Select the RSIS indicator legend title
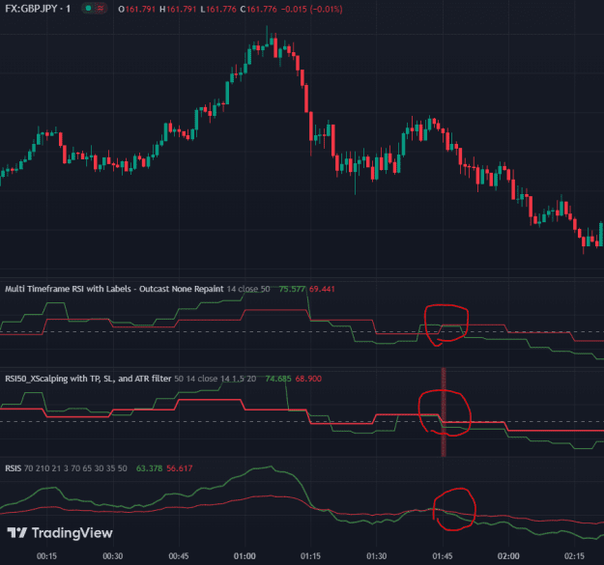 14,468
